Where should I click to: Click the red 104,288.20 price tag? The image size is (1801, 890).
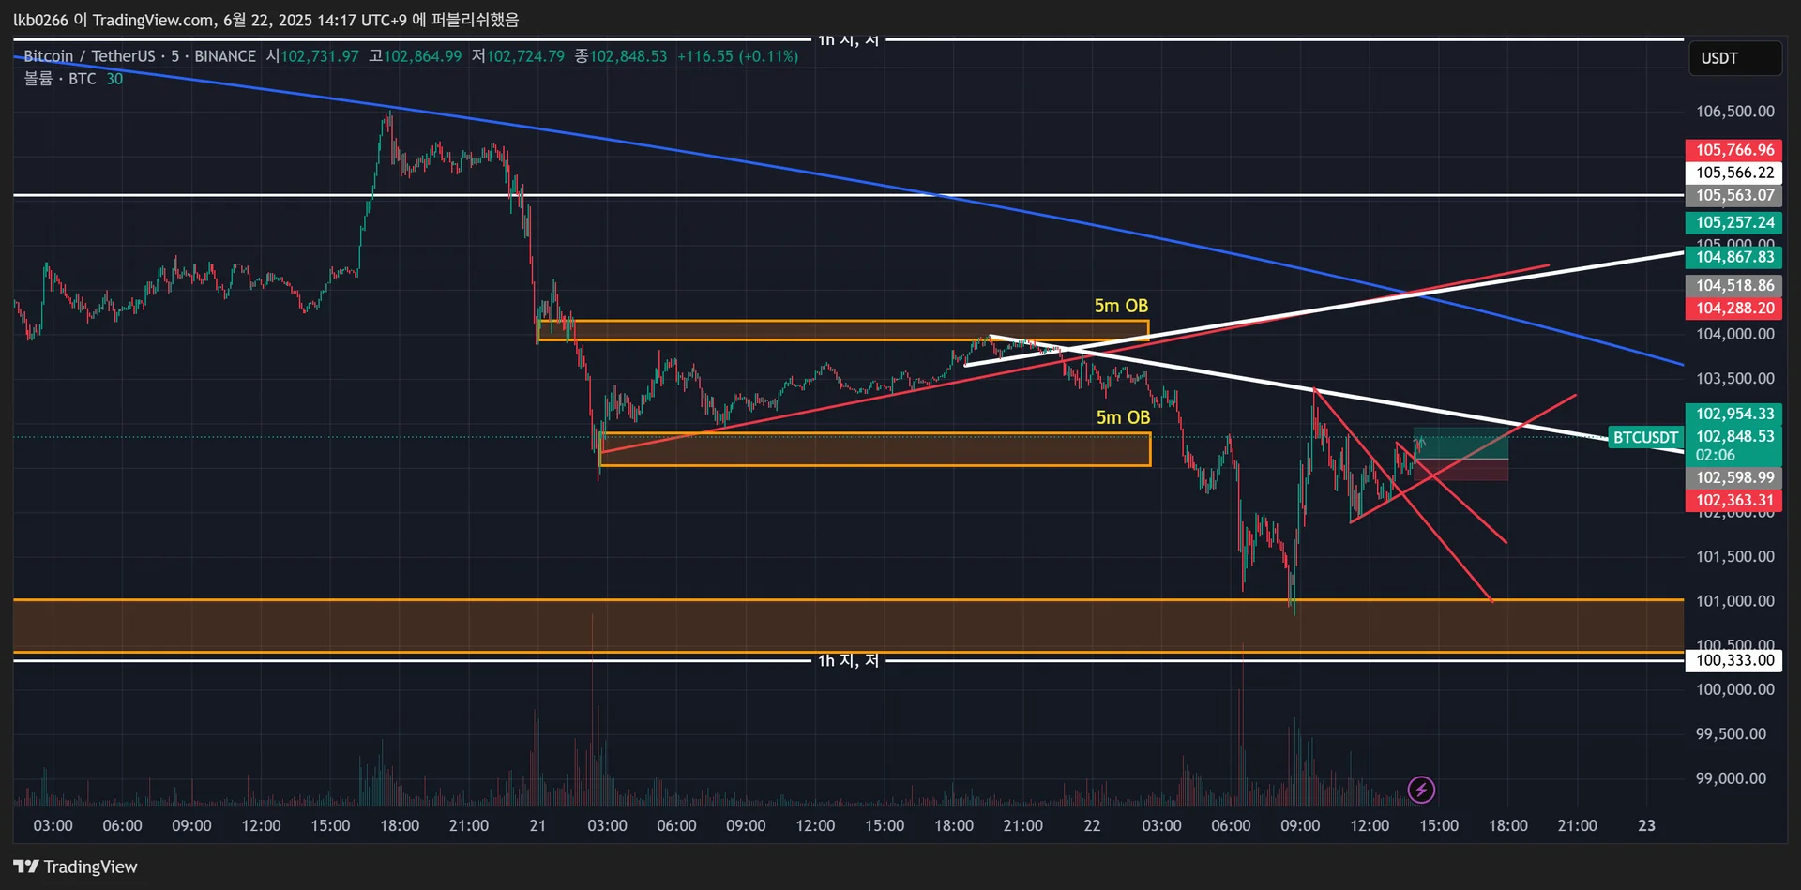tap(1733, 308)
